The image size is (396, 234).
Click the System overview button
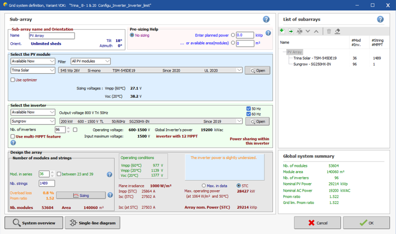point(34,223)
